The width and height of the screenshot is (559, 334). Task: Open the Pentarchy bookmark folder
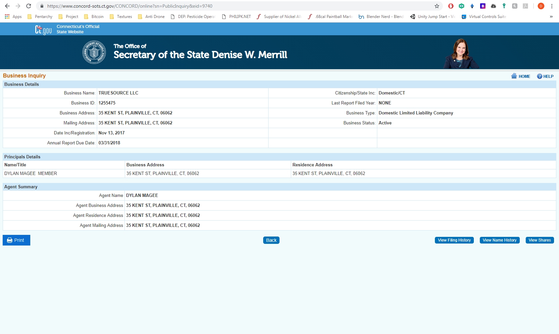[40, 17]
